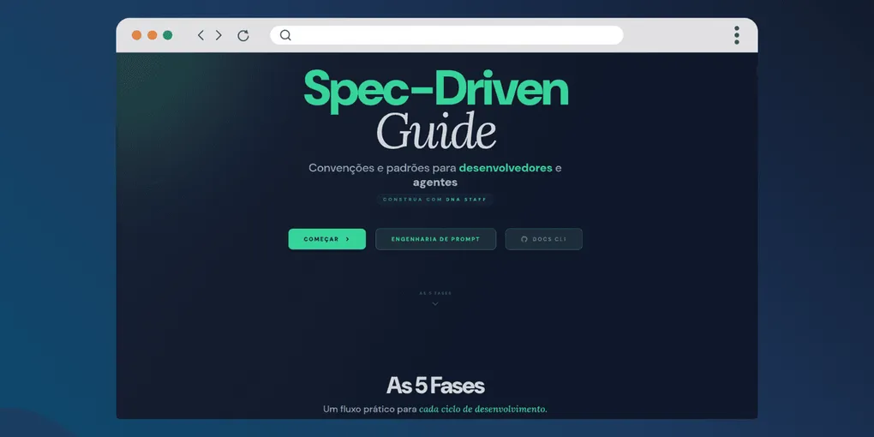Screen dimensions: 874x437
Task: Click the browser forward arrow
Action: click(x=218, y=35)
